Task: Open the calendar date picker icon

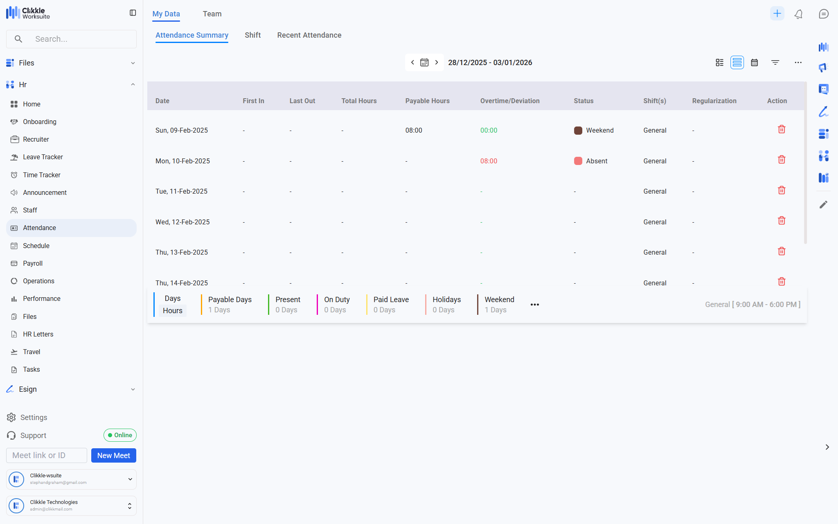Action: (x=424, y=63)
